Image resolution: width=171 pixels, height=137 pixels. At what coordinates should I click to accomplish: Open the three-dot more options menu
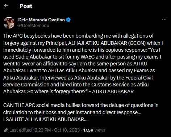[164, 20]
